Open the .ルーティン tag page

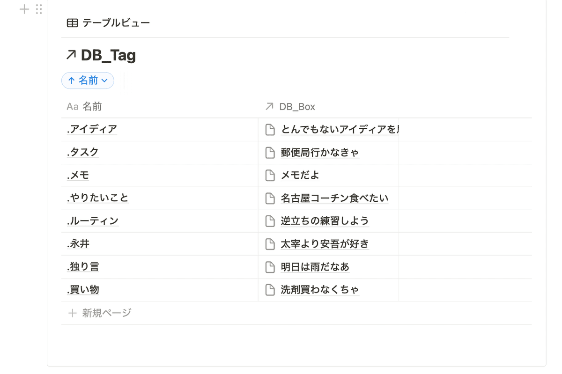pos(93,221)
